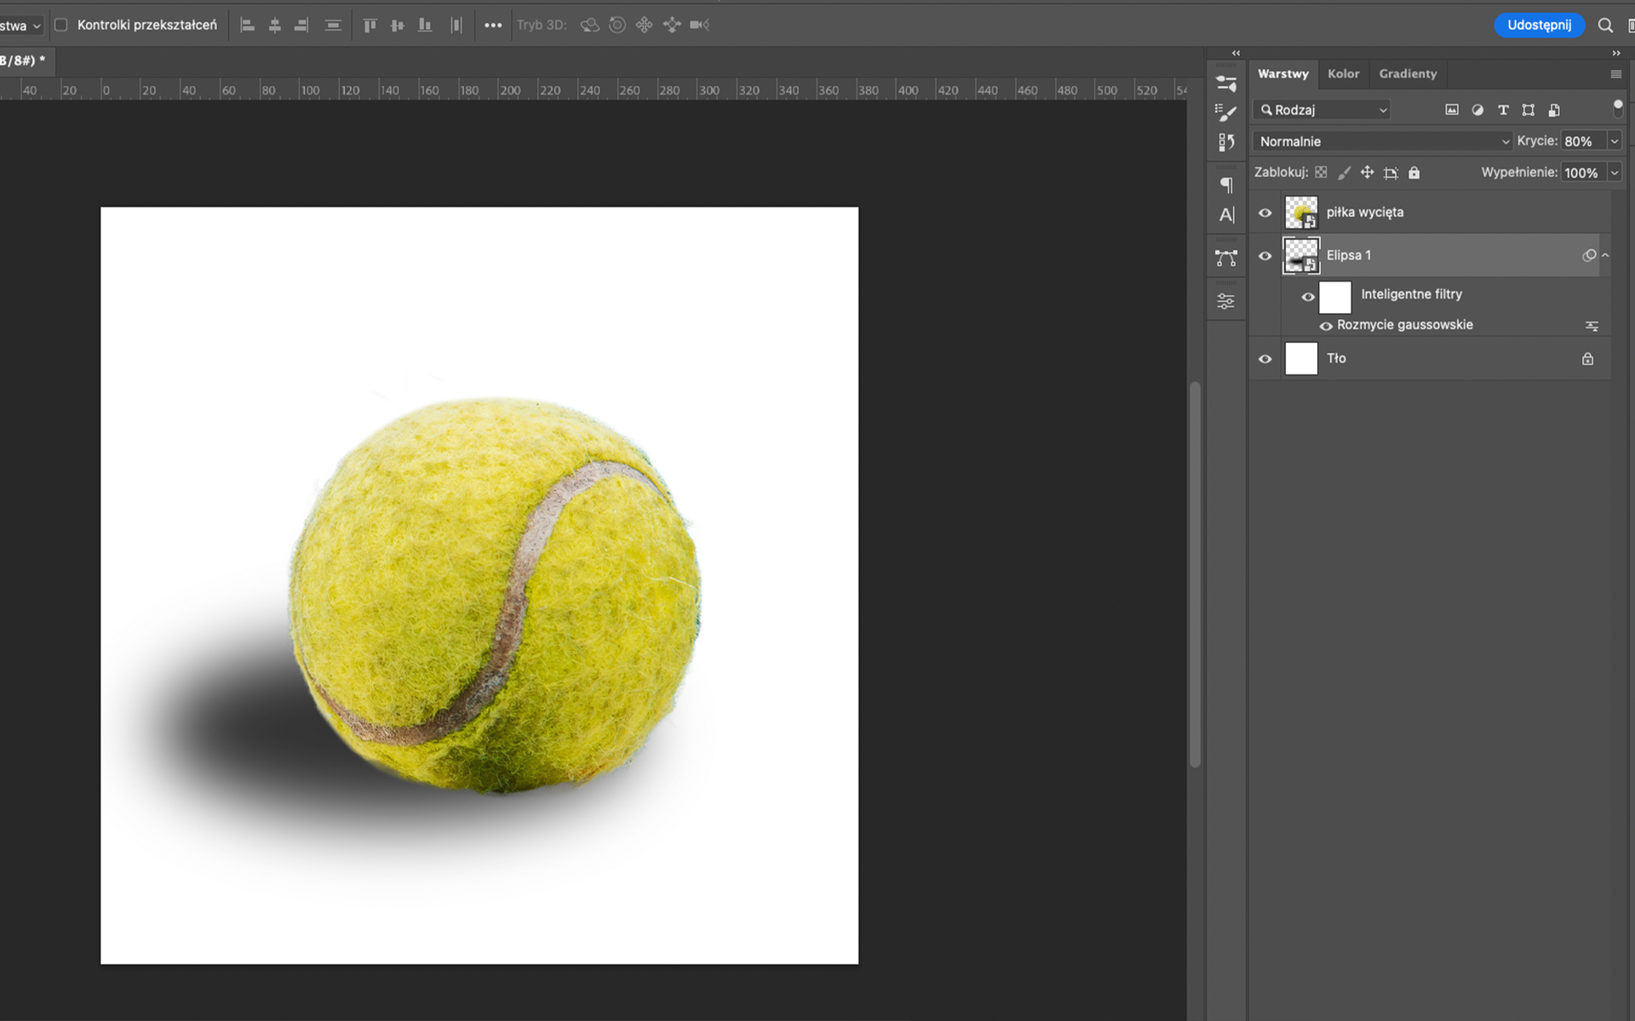Switch to the Warstwy tab
The width and height of the screenshot is (1635, 1021).
[1283, 74]
